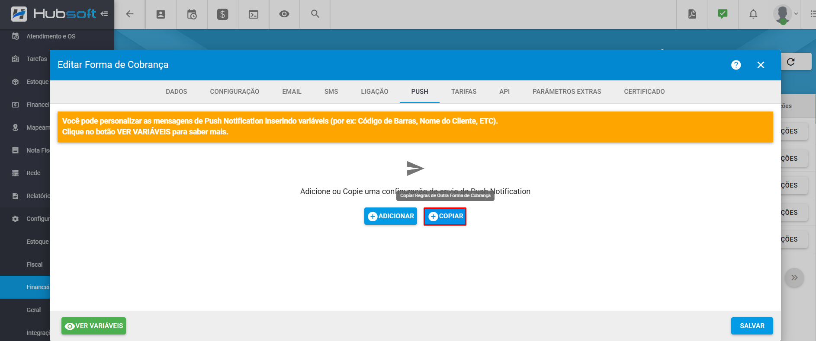Close the Editar Forma de Cobrança dialog

pyautogui.click(x=761, y=65)
